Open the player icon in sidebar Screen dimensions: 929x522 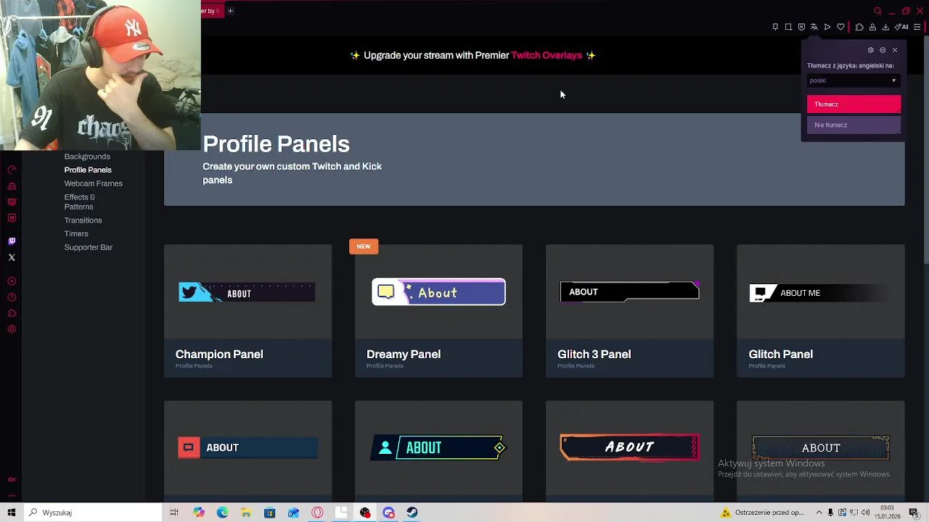point(12,281)
